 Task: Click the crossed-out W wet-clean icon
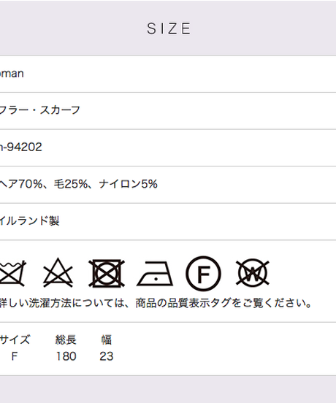pyautogui.click(x=253, y=273)
